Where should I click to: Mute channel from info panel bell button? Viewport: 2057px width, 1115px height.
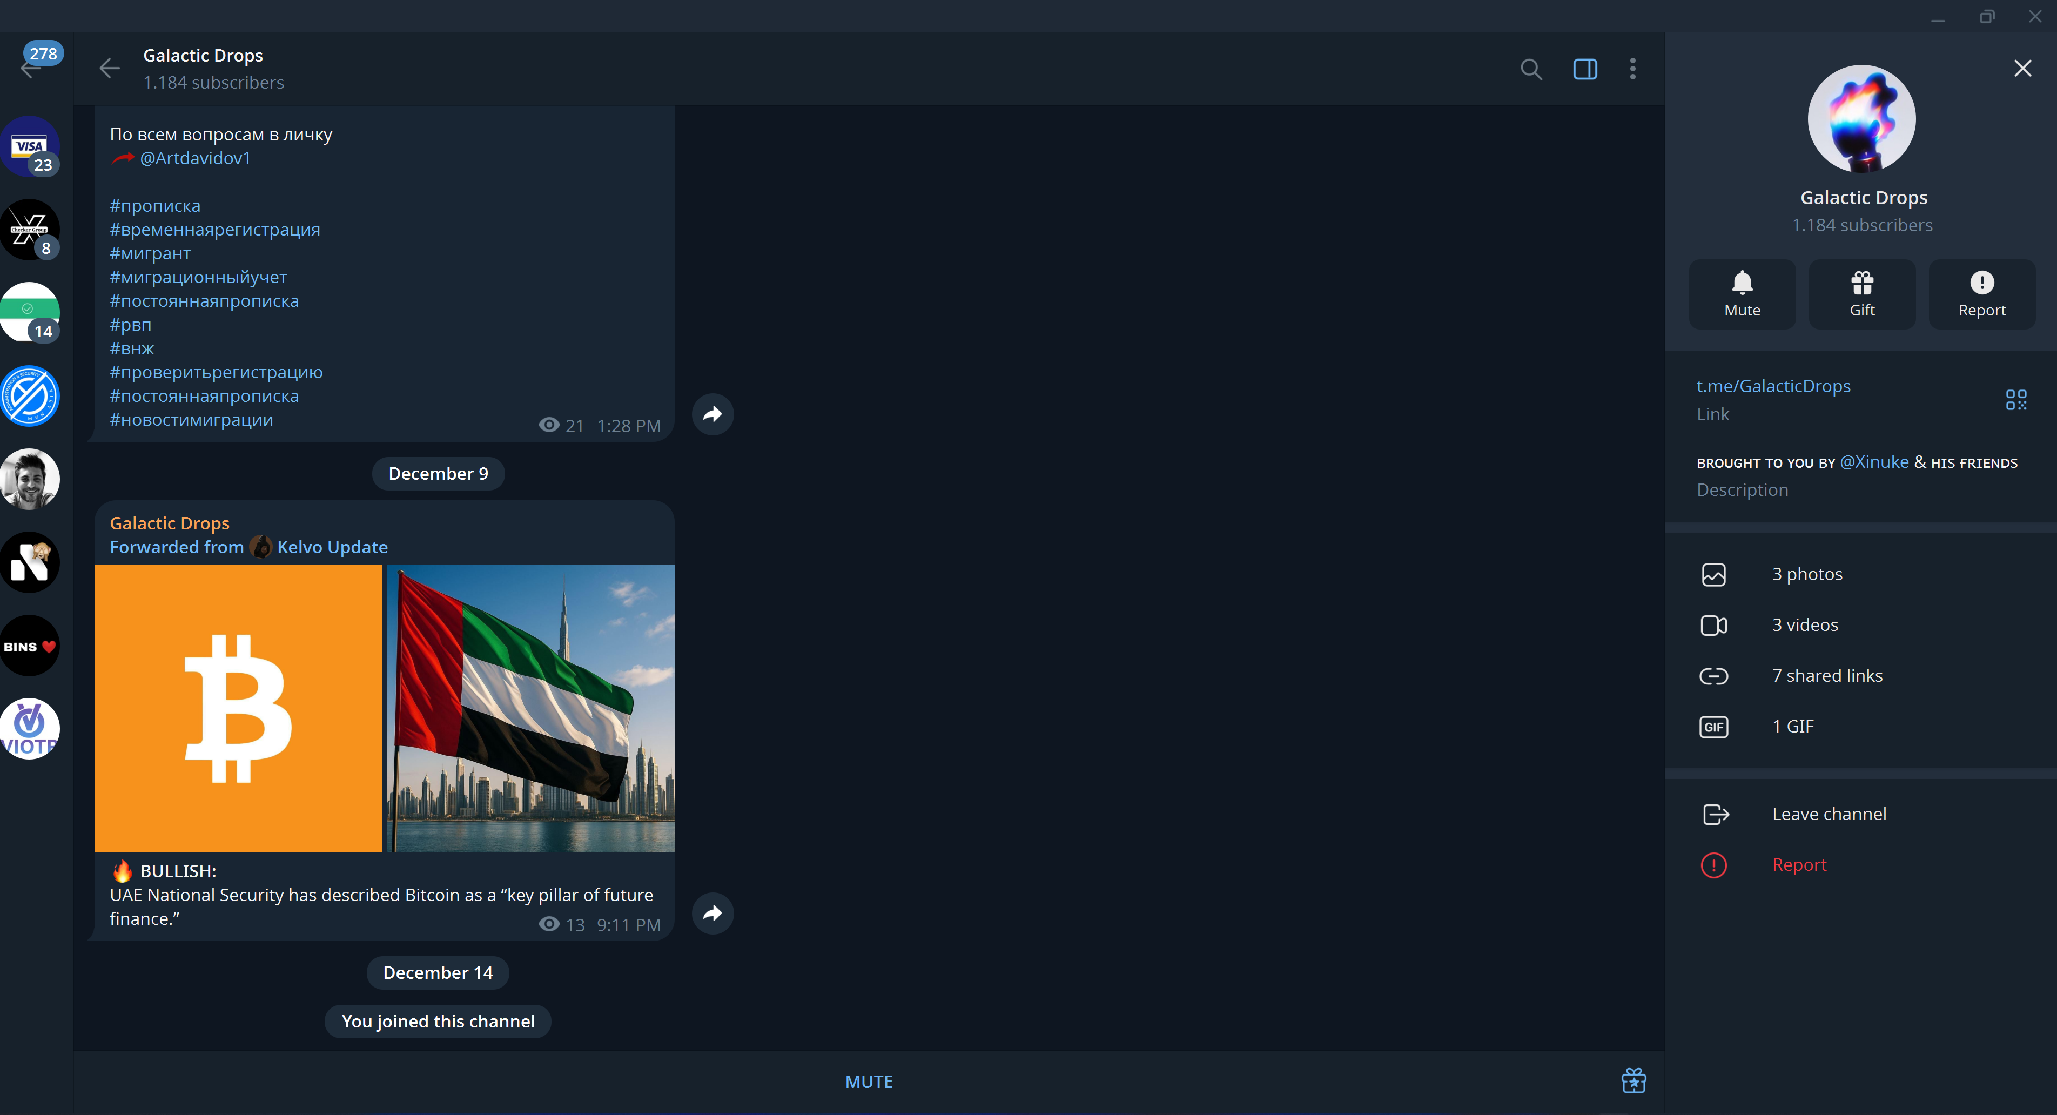tap(1743, 294)
